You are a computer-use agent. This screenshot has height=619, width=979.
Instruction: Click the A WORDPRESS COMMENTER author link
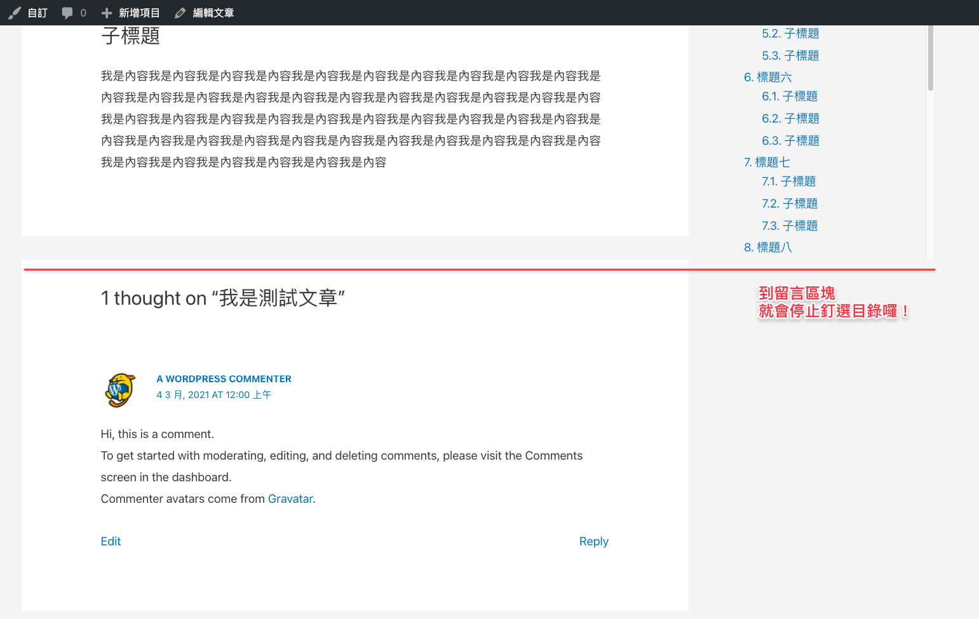pyautogui.click(x=224, y=379)
